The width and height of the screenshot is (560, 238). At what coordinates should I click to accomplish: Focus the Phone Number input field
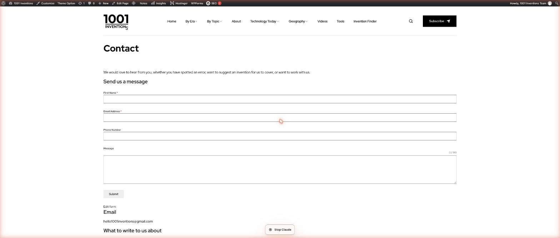[280, 136]
